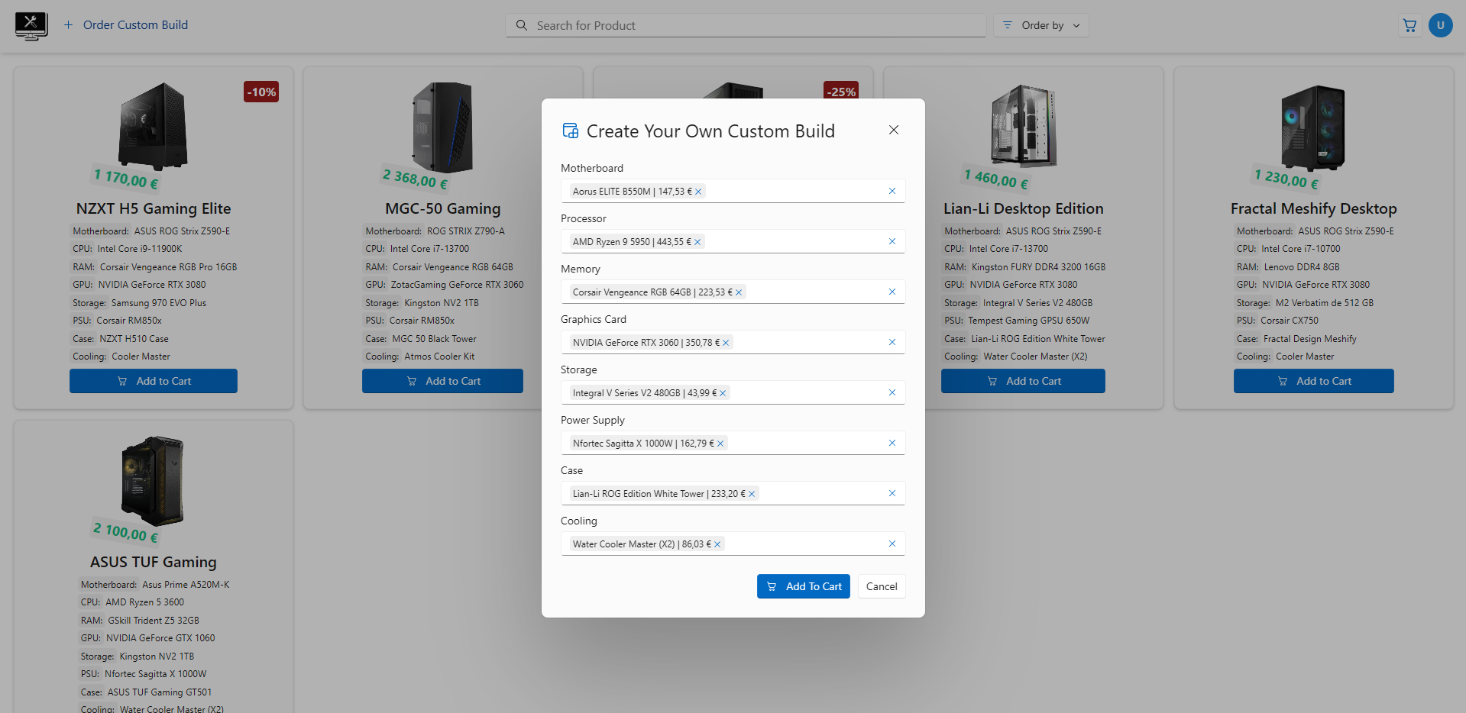Click Add To Cart in dialog
1466x713 pixels.
pos(804,586)
